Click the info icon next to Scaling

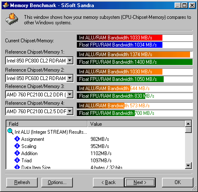(x=17, y=146)
